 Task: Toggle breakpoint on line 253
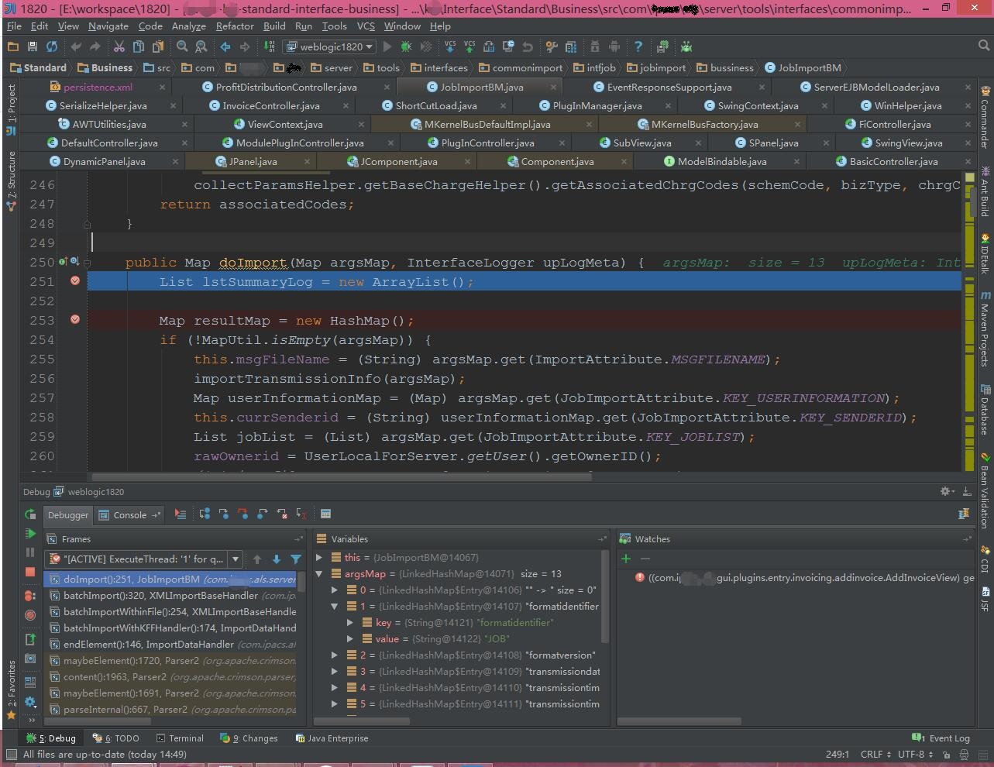point(75,319)
